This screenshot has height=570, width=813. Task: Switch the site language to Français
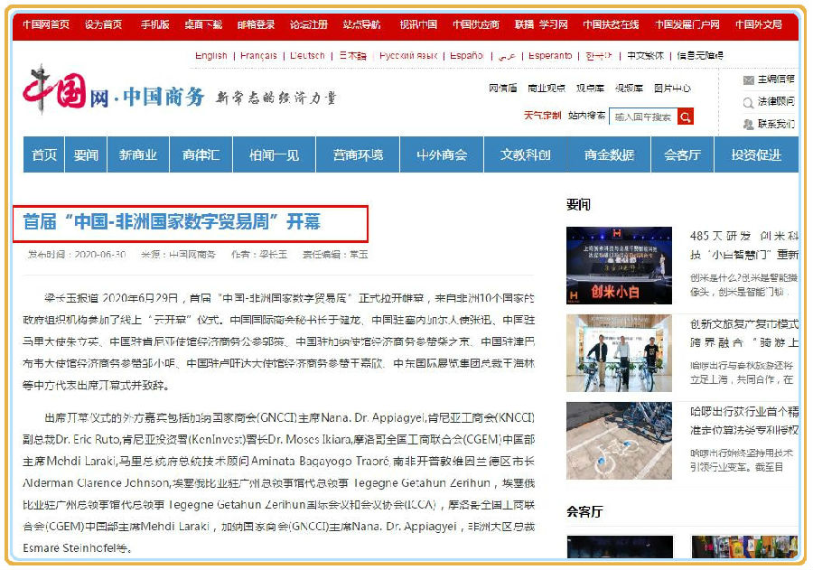click(258, 56)
